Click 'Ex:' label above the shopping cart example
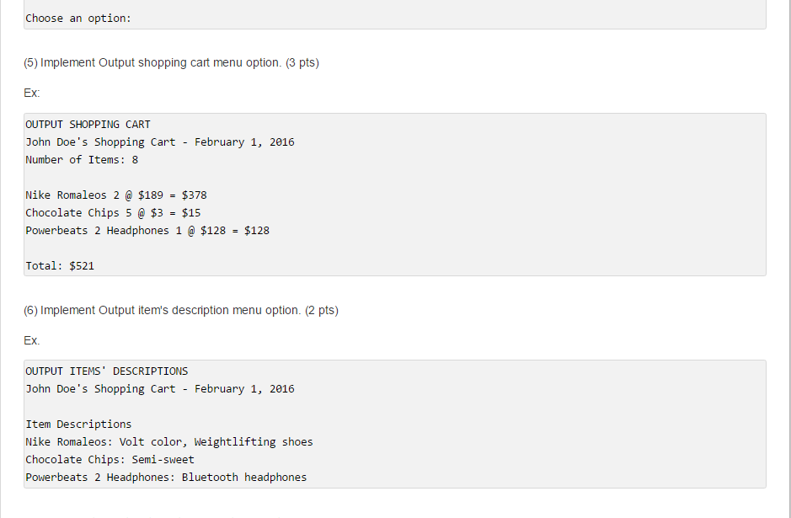Screen dimensions: 791x518 (x=32, y=93)
